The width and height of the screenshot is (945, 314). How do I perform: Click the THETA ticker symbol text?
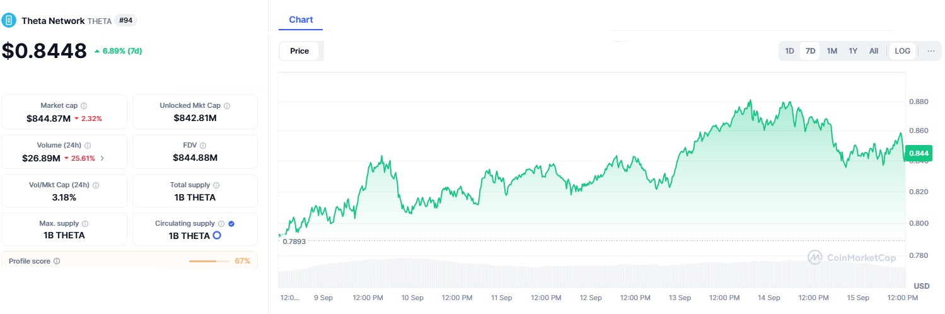point(100,21)
